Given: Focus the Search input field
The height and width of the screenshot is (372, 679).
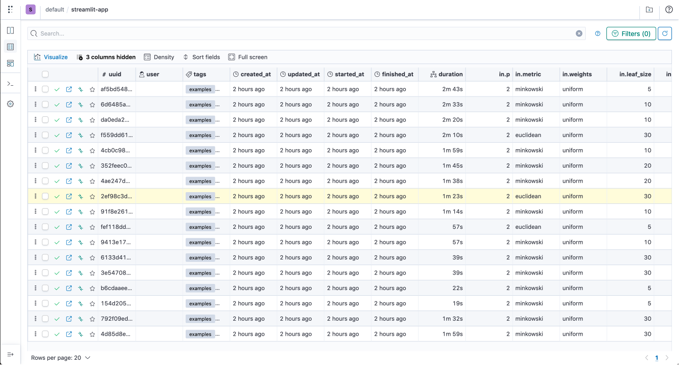Looking at the screenshot, I should pyautogui.click(x=306, y=33).
